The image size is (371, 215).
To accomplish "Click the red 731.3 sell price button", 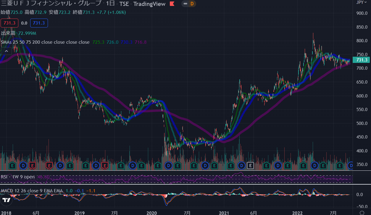I will tap(9, 23).
